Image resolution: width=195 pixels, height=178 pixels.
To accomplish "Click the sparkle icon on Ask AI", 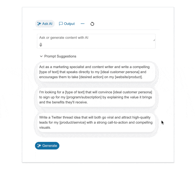I will (39, 24).
